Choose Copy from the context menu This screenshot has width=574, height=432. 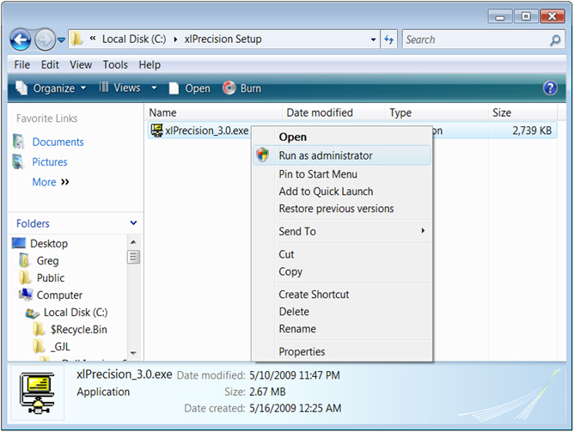[x=342, y=271]
